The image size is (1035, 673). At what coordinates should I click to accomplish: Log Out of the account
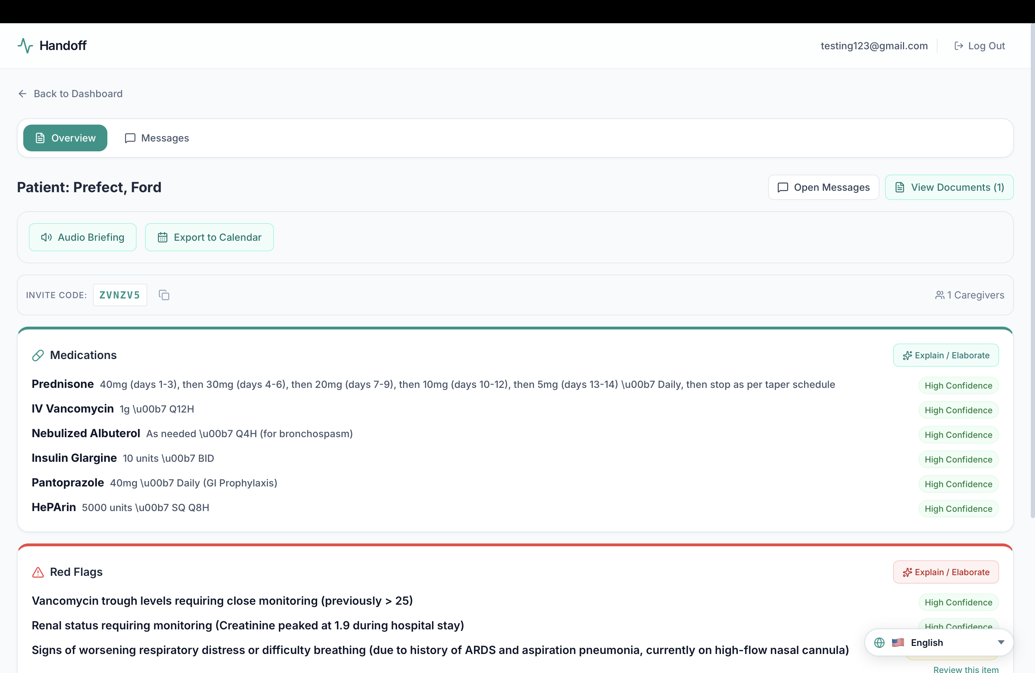click(x=979, y=46)
